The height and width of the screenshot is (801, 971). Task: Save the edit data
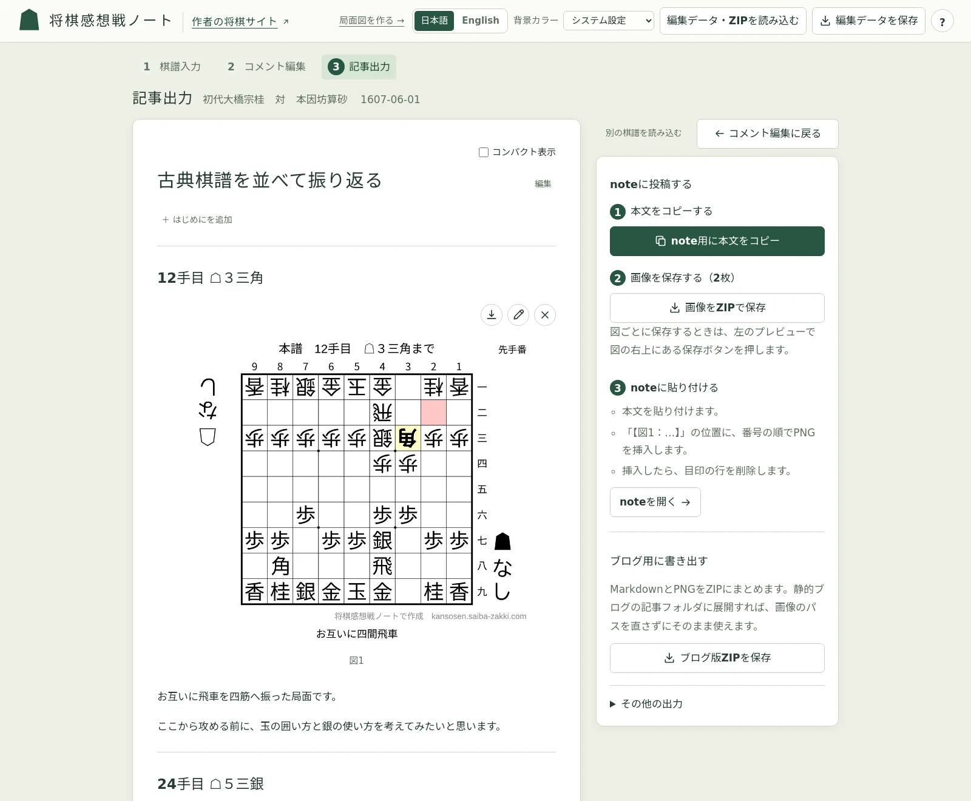[x=868, y=21]
